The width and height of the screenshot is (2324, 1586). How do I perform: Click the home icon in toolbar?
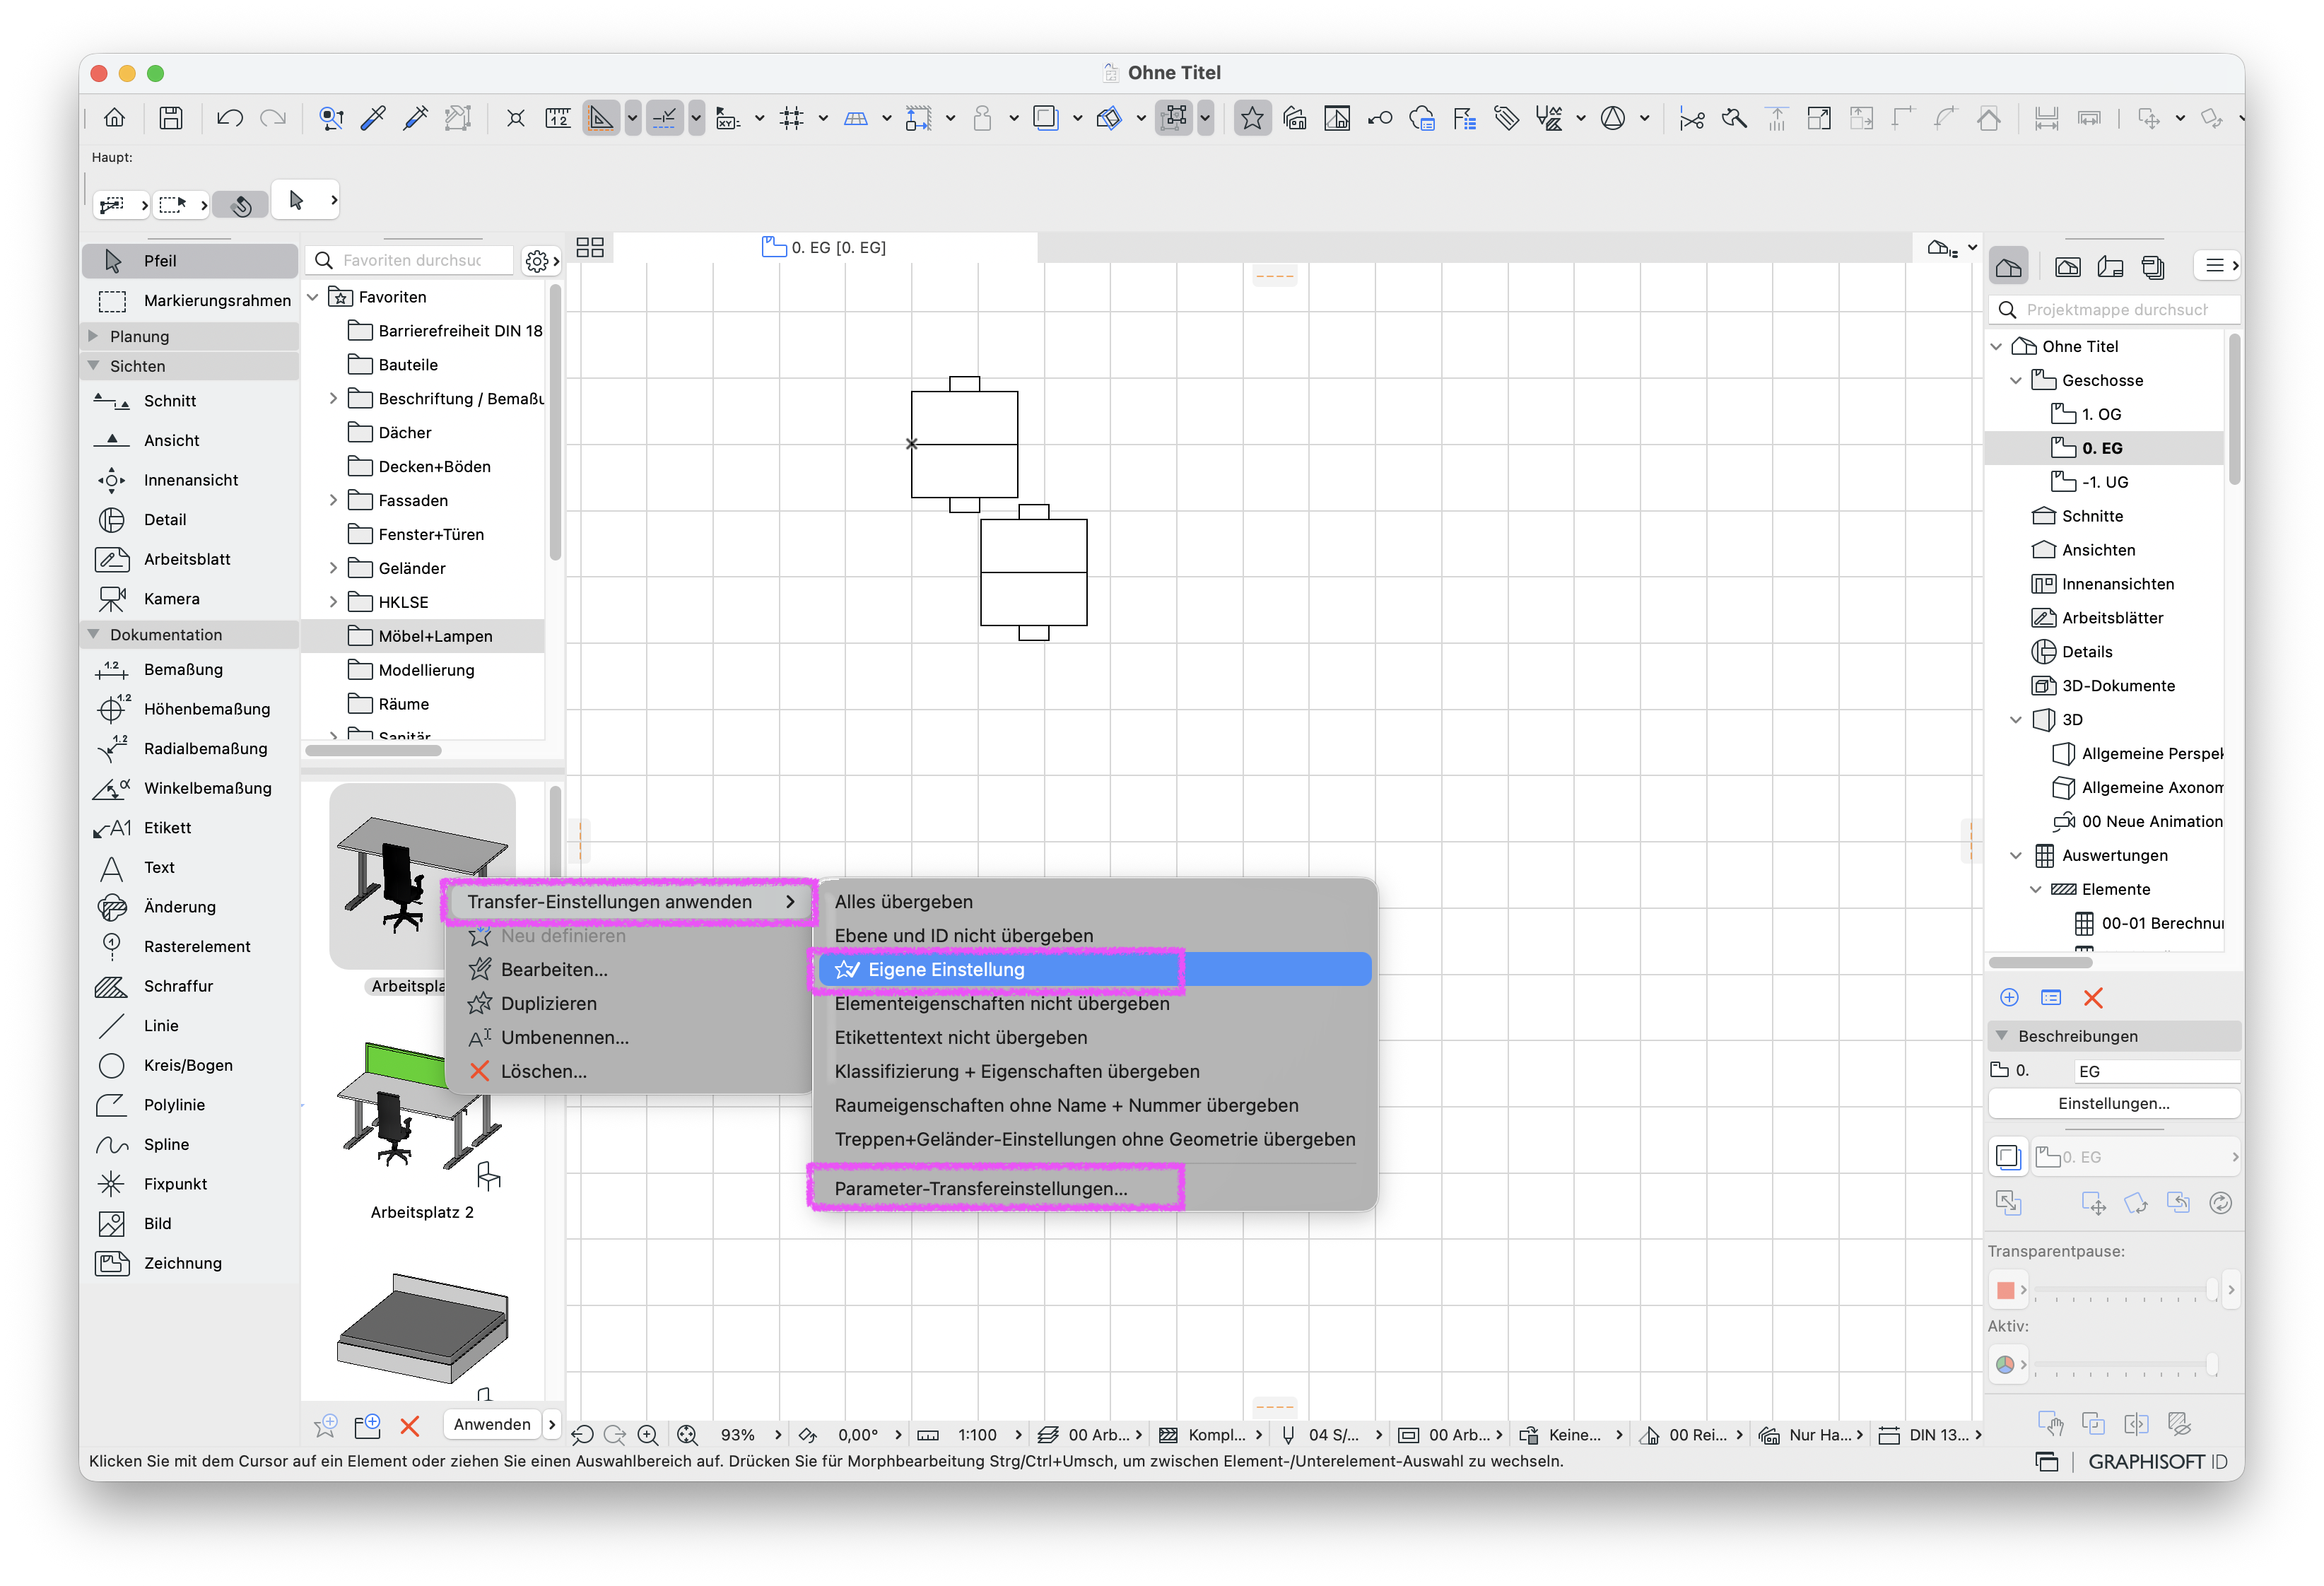(x=114, y=118)
